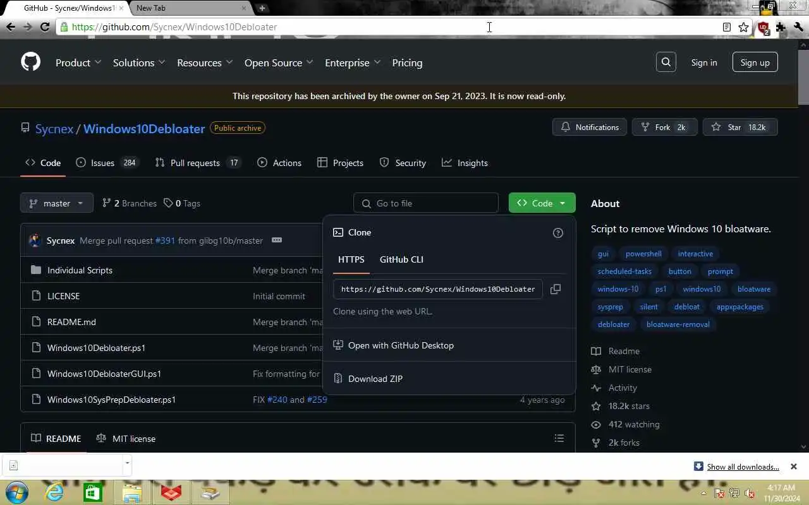
Task: Click the bloatware-removal topic tag
Action: 678,324
